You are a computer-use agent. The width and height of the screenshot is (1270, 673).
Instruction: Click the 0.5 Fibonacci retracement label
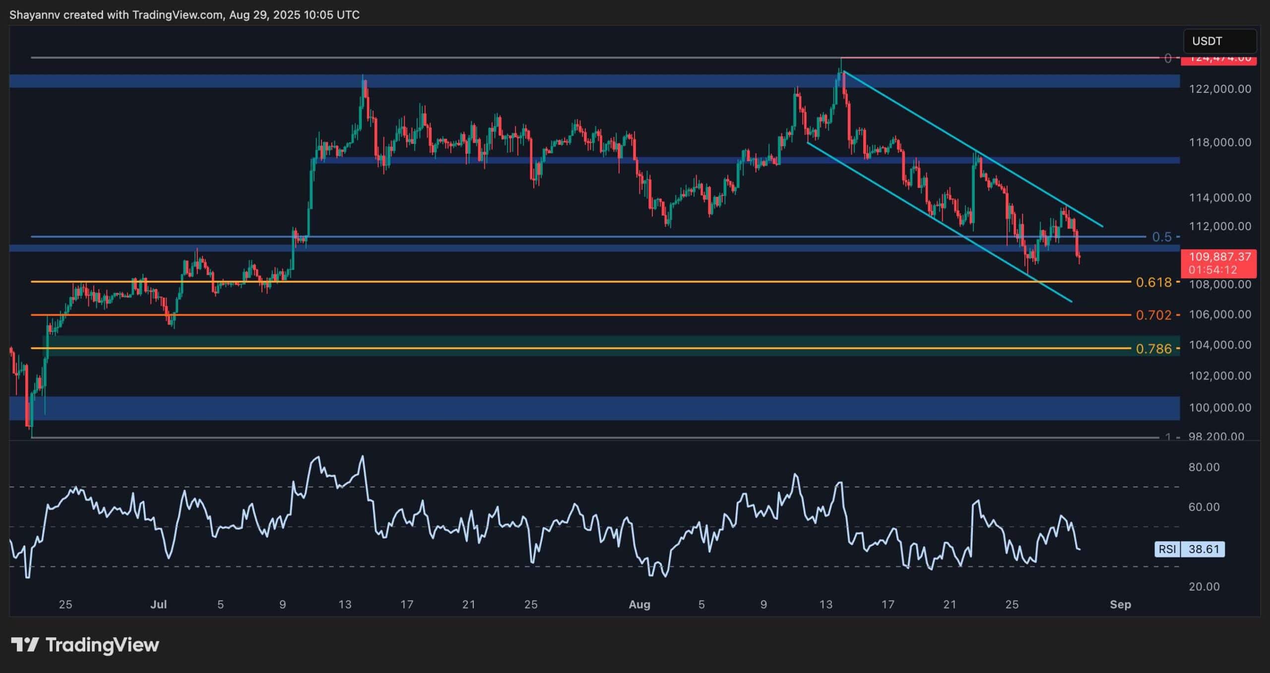[x=1161, y=237]
